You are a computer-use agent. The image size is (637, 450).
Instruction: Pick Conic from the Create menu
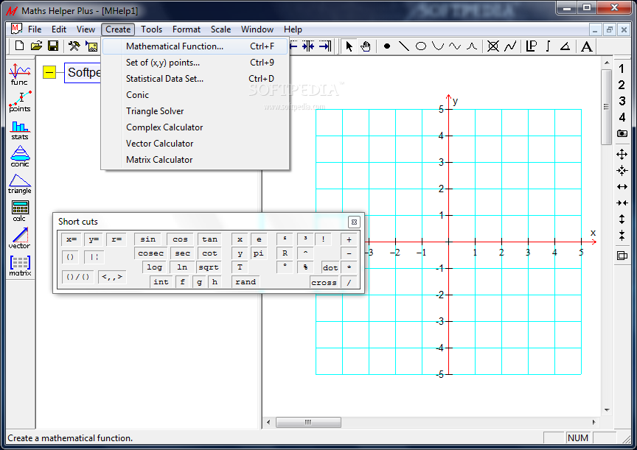pyautogui.click(x=195, y=95)
